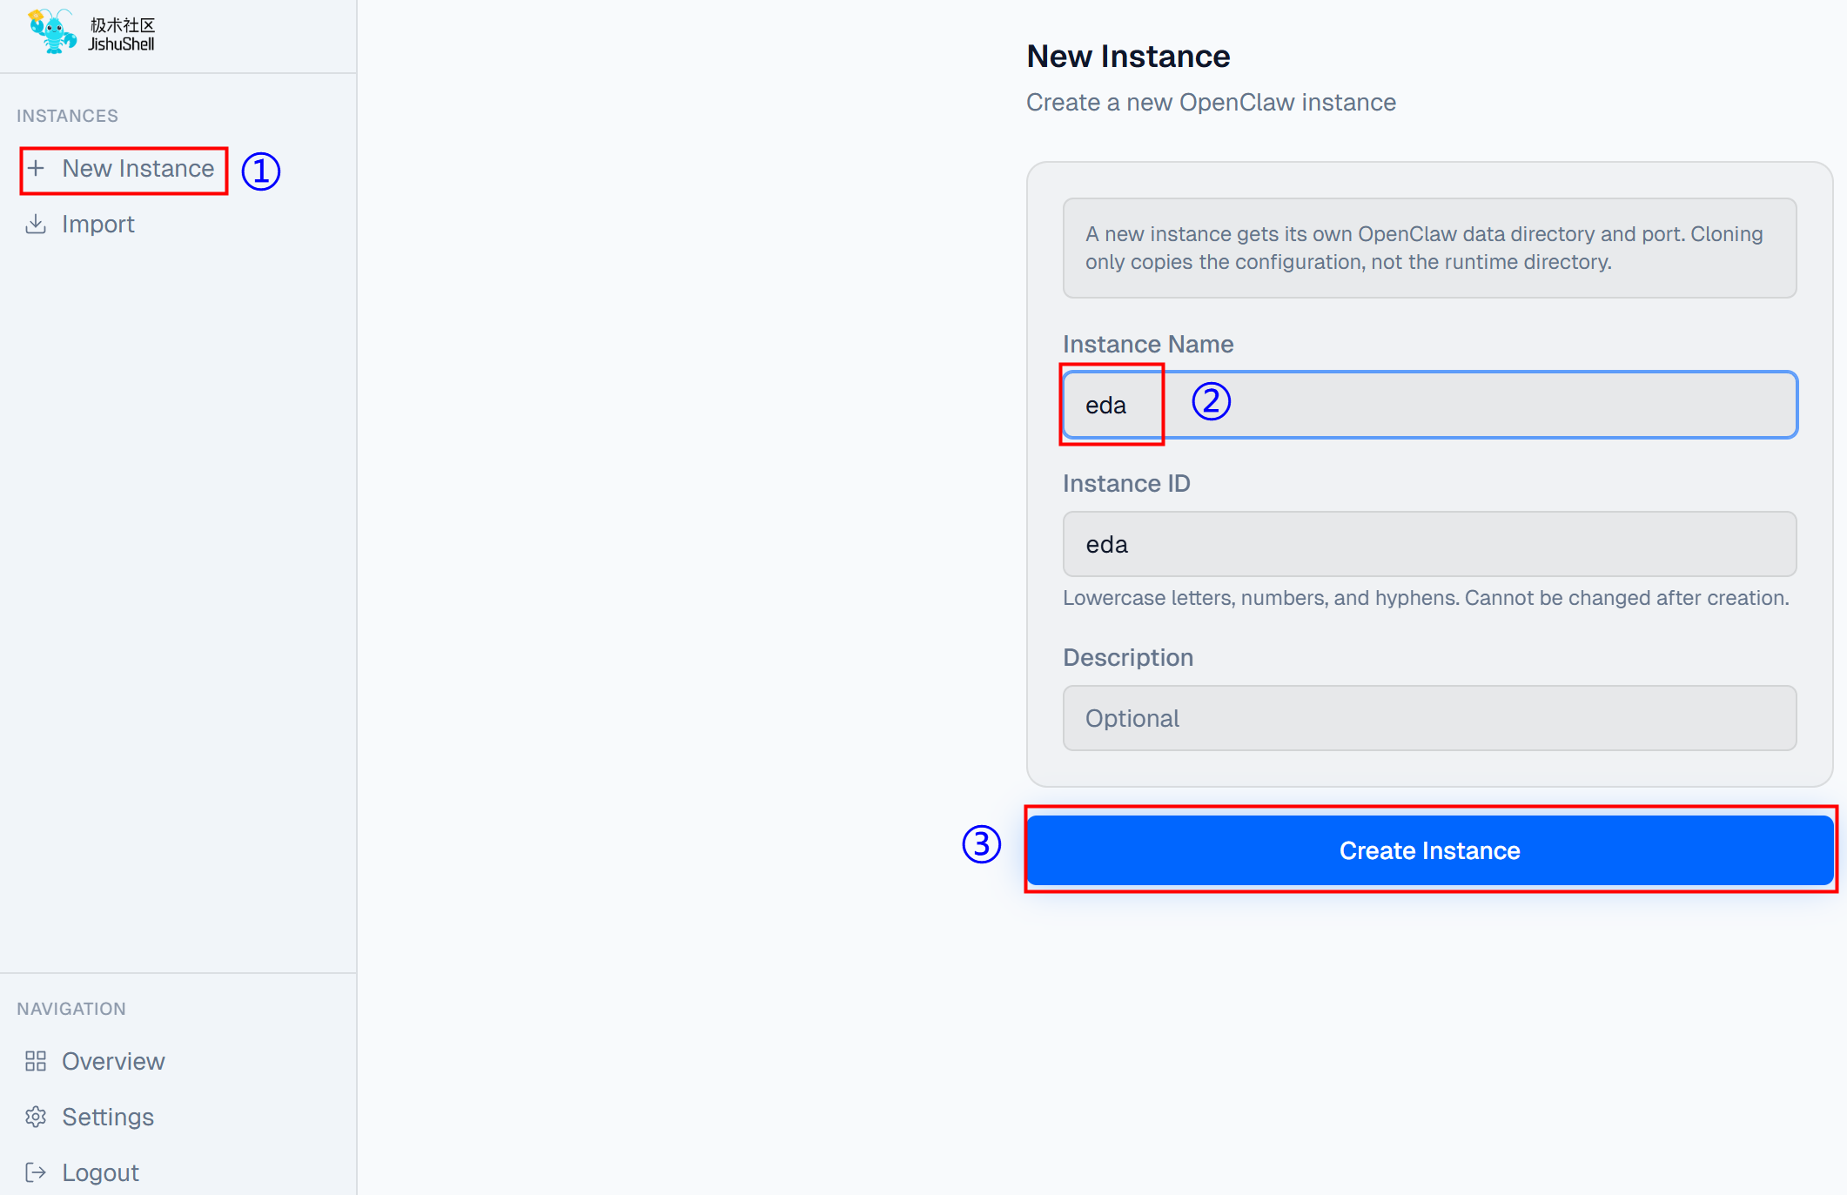This screenshot has height=1195, width=1847.
Task: Select Logout in the navigation
Action: (100, 1172)
